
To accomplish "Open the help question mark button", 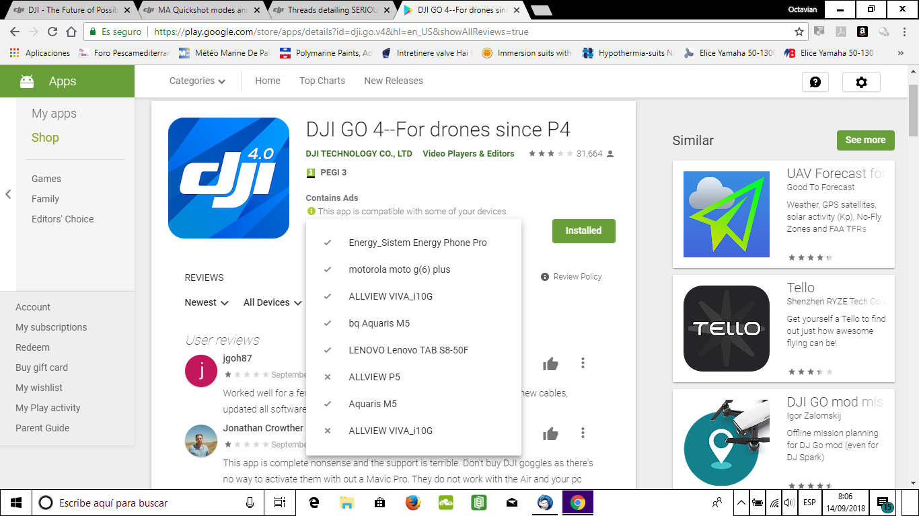I will (x=815, y=82).
